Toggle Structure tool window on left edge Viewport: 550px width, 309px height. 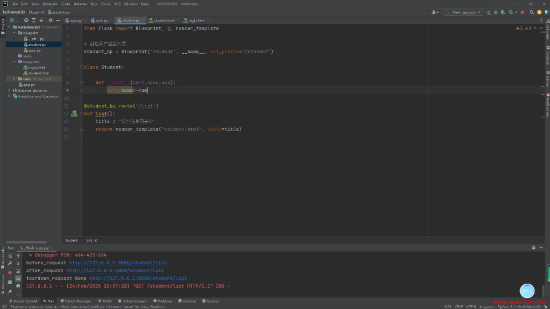tap(3, 284)
